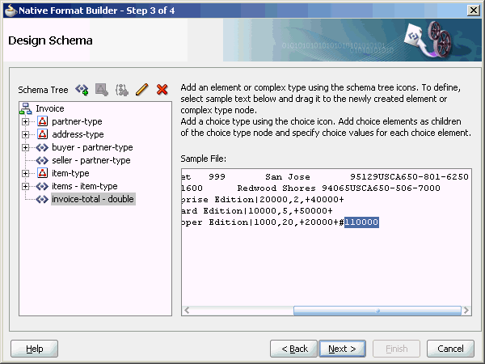Select the Invoice root node

tap(50, 108)
